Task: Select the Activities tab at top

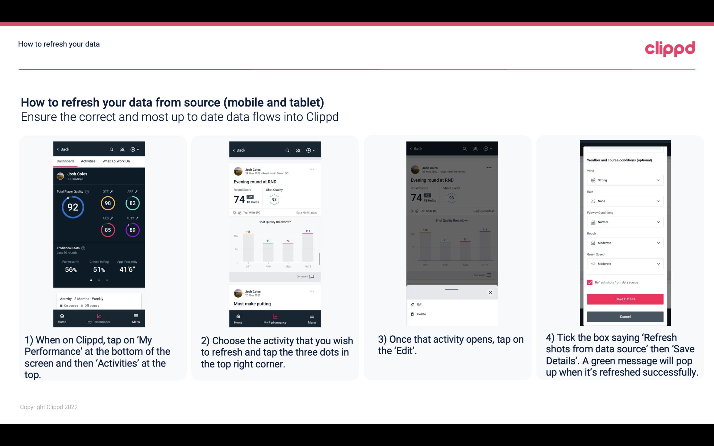Action: pyautogui.click(x=88, y=161)
